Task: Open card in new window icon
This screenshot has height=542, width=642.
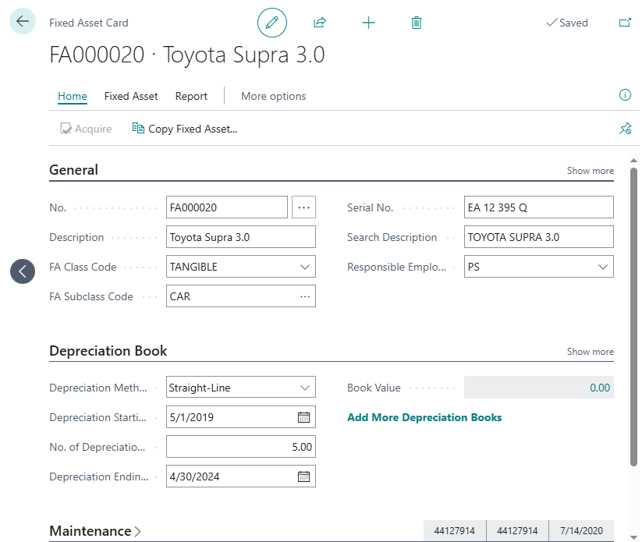Action: 625,23
